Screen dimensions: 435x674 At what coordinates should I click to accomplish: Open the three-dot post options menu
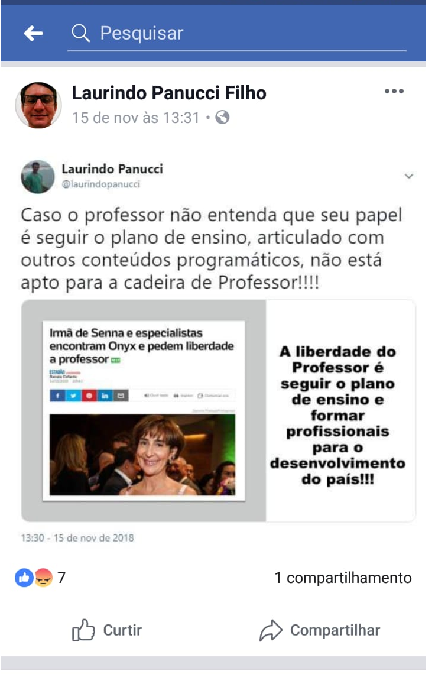coord(394,91)
